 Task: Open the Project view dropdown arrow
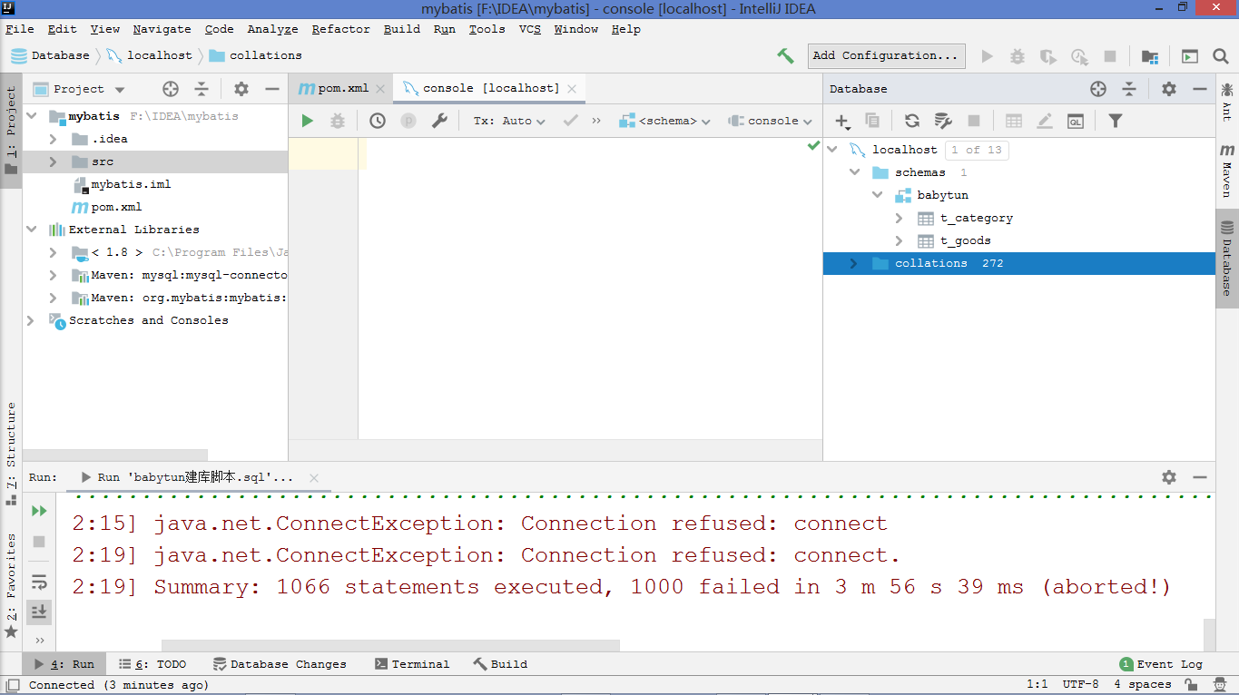coord(120,90)
